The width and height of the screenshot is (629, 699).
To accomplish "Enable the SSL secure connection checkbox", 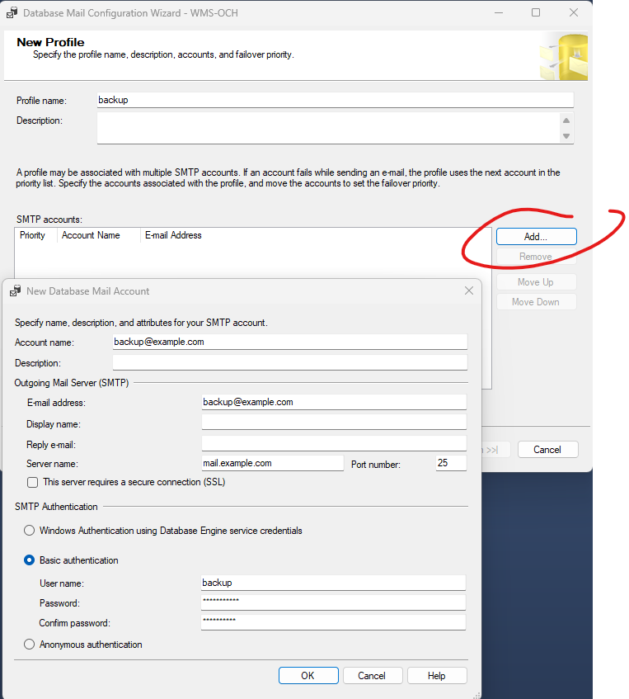I will click(33, 482).
